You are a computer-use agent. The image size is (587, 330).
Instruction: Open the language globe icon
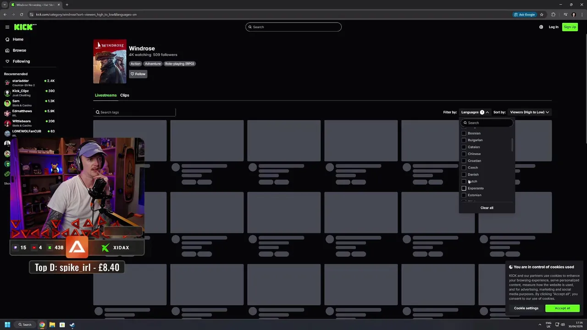point(541,27)
